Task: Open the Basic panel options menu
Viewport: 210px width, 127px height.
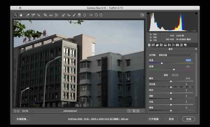Action: [196, 49]
